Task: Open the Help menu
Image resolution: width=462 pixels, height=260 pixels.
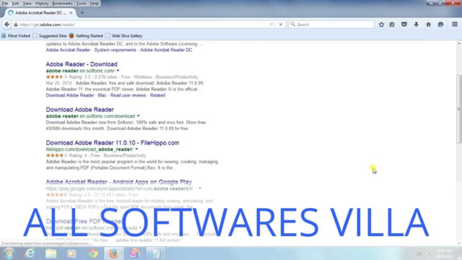Action: click(94, 3)
